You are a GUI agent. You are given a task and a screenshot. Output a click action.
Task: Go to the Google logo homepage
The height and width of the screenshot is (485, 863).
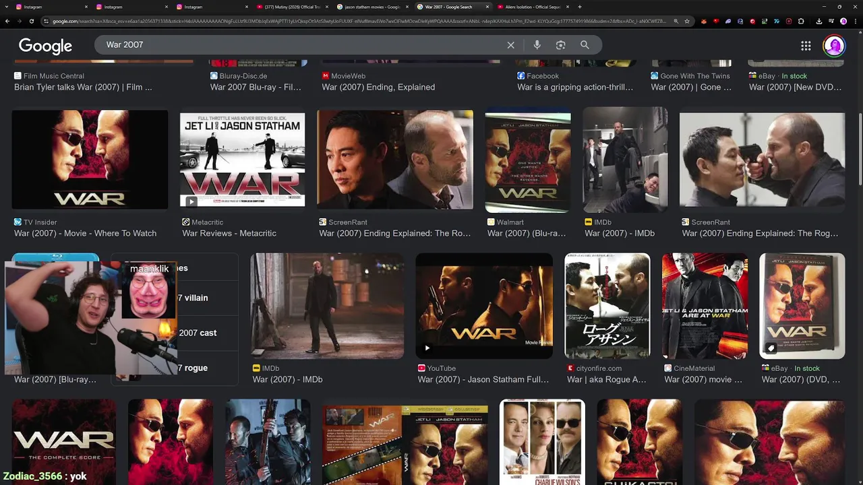(x=45, y=46)
